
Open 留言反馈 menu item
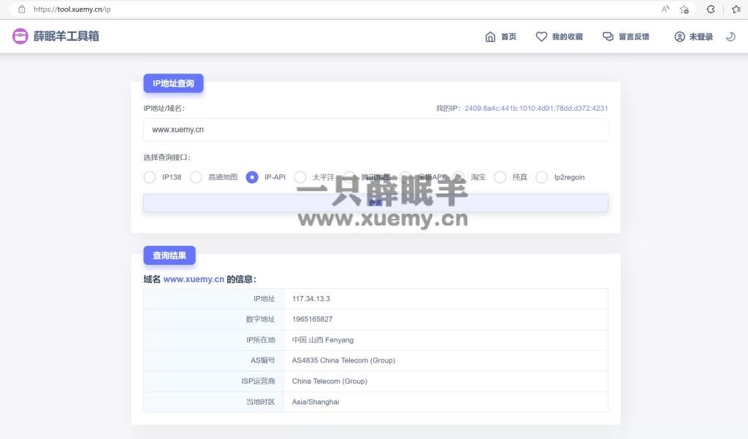point(634,36)
